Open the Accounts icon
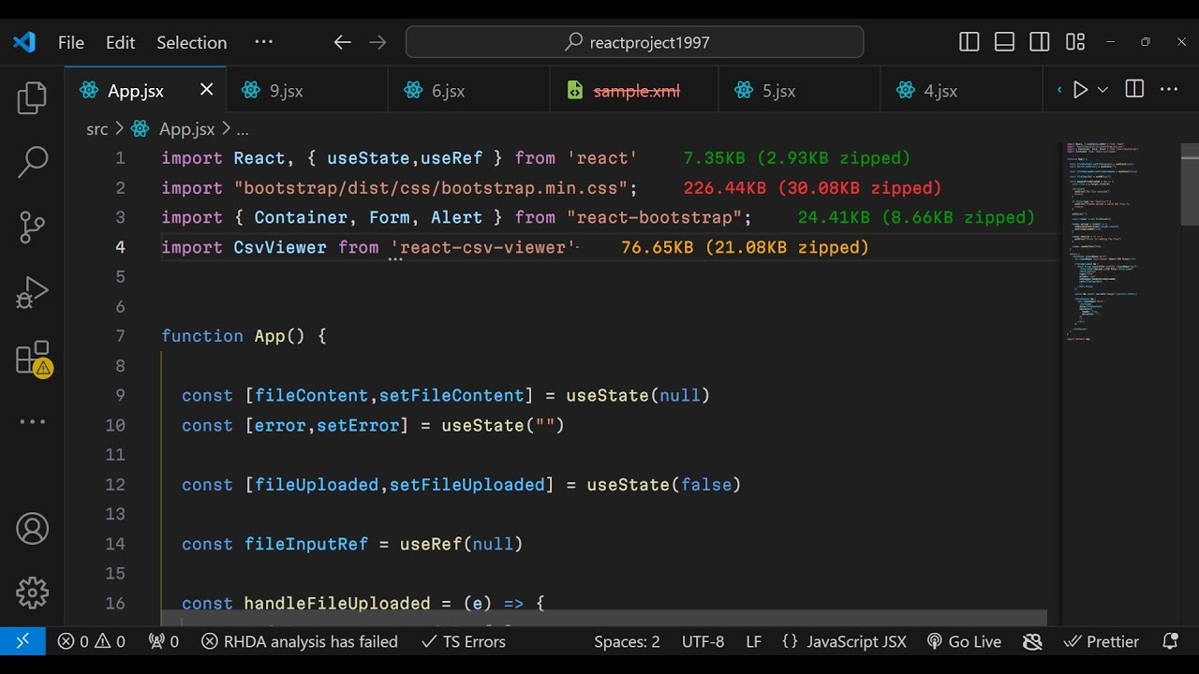Viewport: 1199px width, 674px height. pyautogui.click(x=32, y=529)
